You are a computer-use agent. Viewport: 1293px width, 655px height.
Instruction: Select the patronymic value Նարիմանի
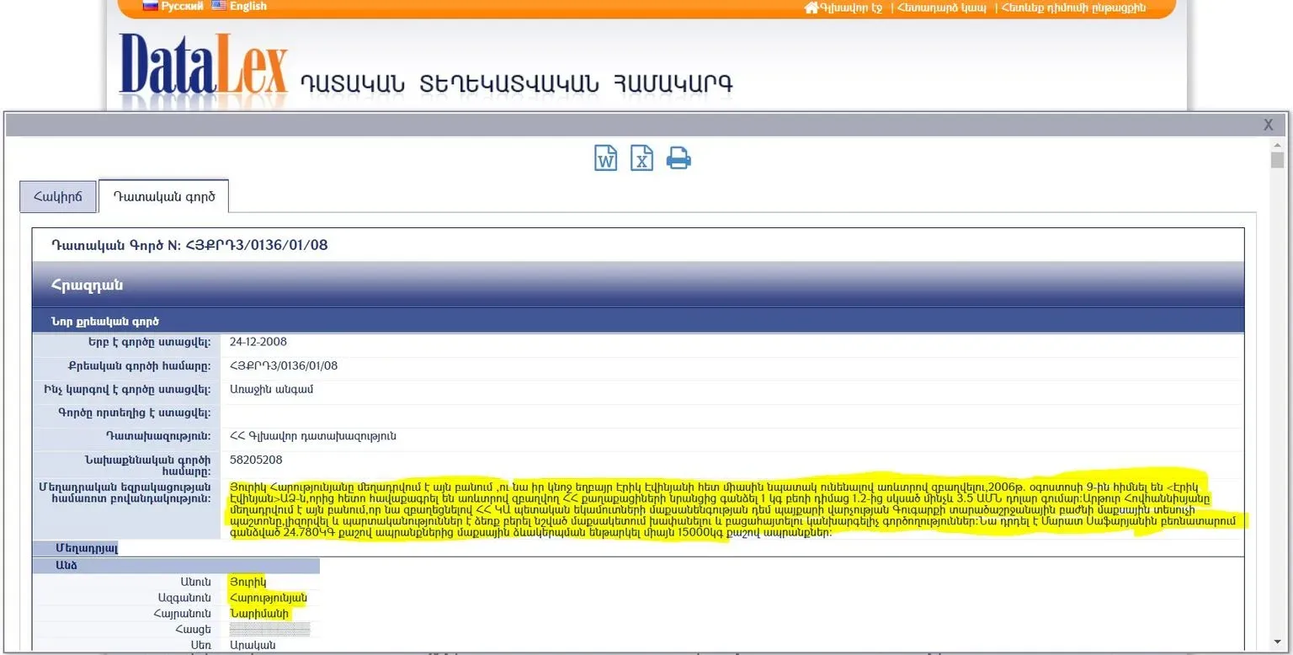click(259, 614)
